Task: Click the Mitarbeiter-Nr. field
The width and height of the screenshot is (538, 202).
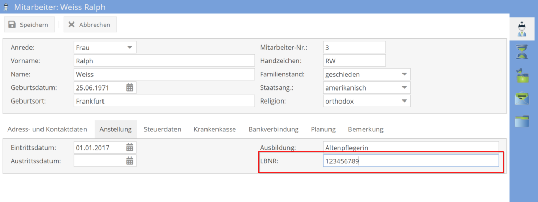Action: tap(354, 47)
